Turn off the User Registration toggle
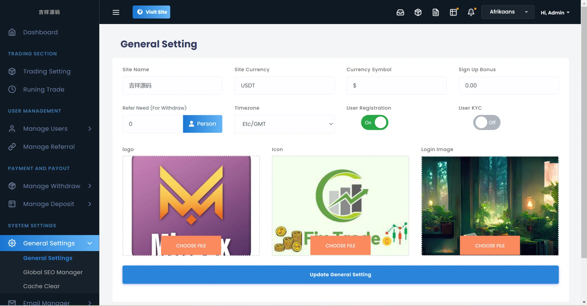The height and width of the screenshot is (306, 587). pos(374,123)
